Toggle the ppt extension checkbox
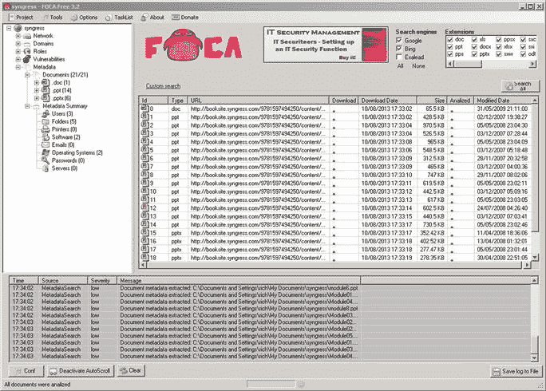 tap(450, 46)
